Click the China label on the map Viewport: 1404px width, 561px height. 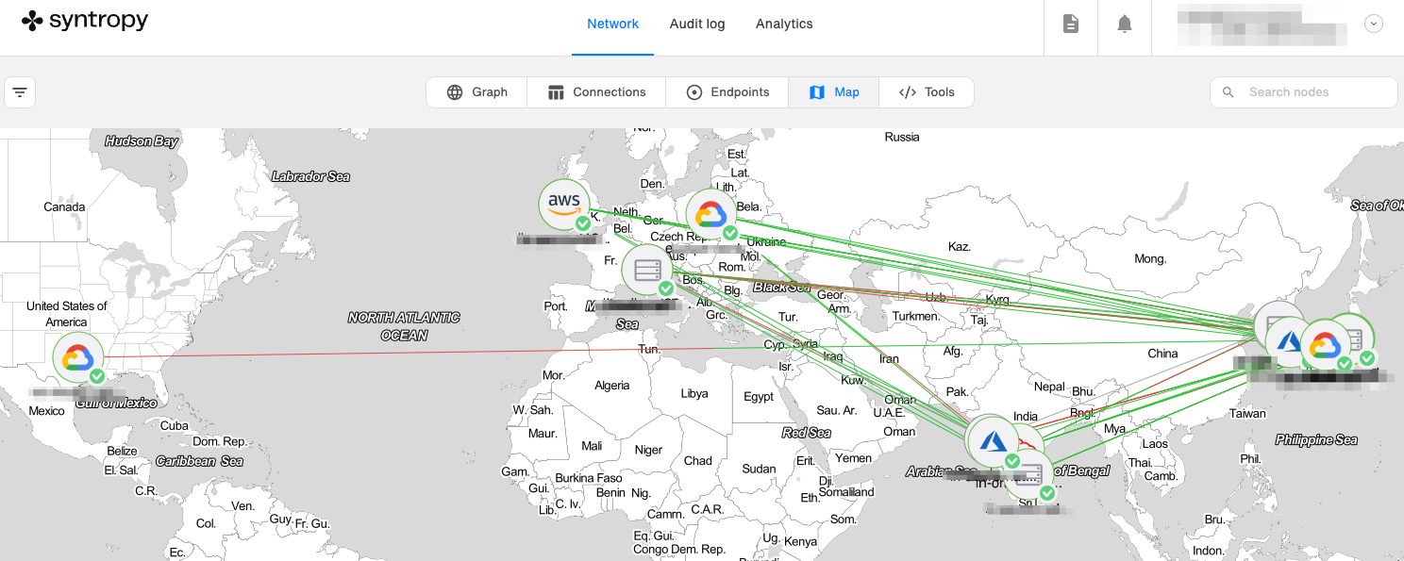coord(1162,354)
